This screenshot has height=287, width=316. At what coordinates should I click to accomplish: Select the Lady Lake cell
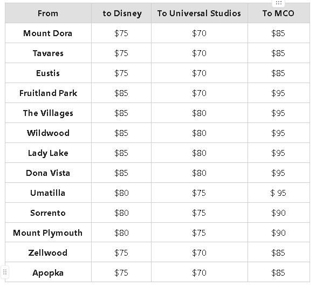coord(48,153)
